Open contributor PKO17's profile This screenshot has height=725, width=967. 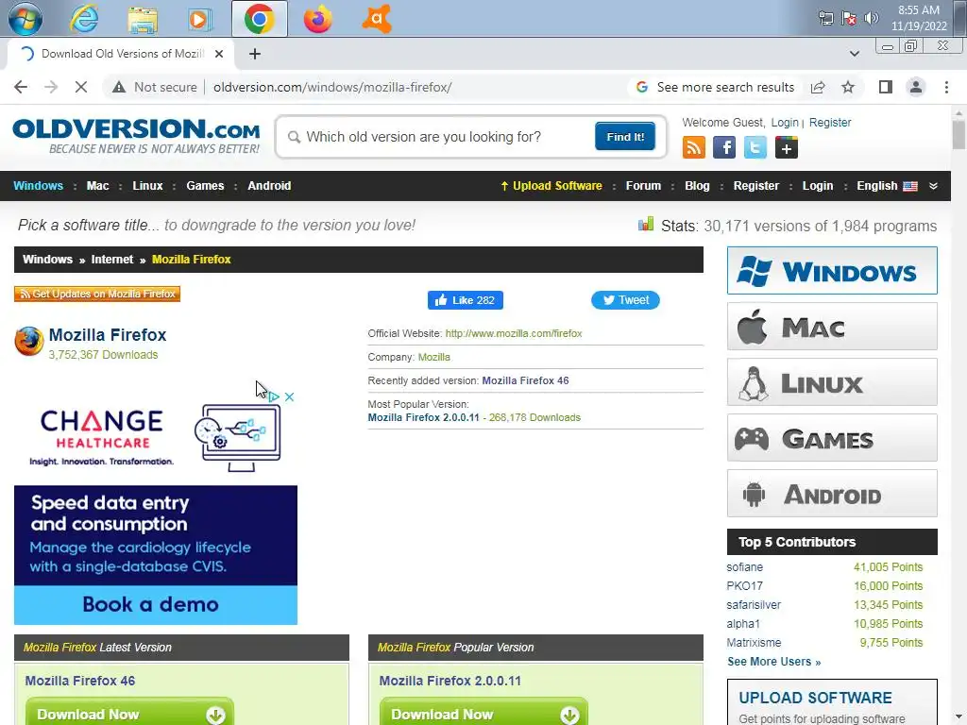(744, 586)
